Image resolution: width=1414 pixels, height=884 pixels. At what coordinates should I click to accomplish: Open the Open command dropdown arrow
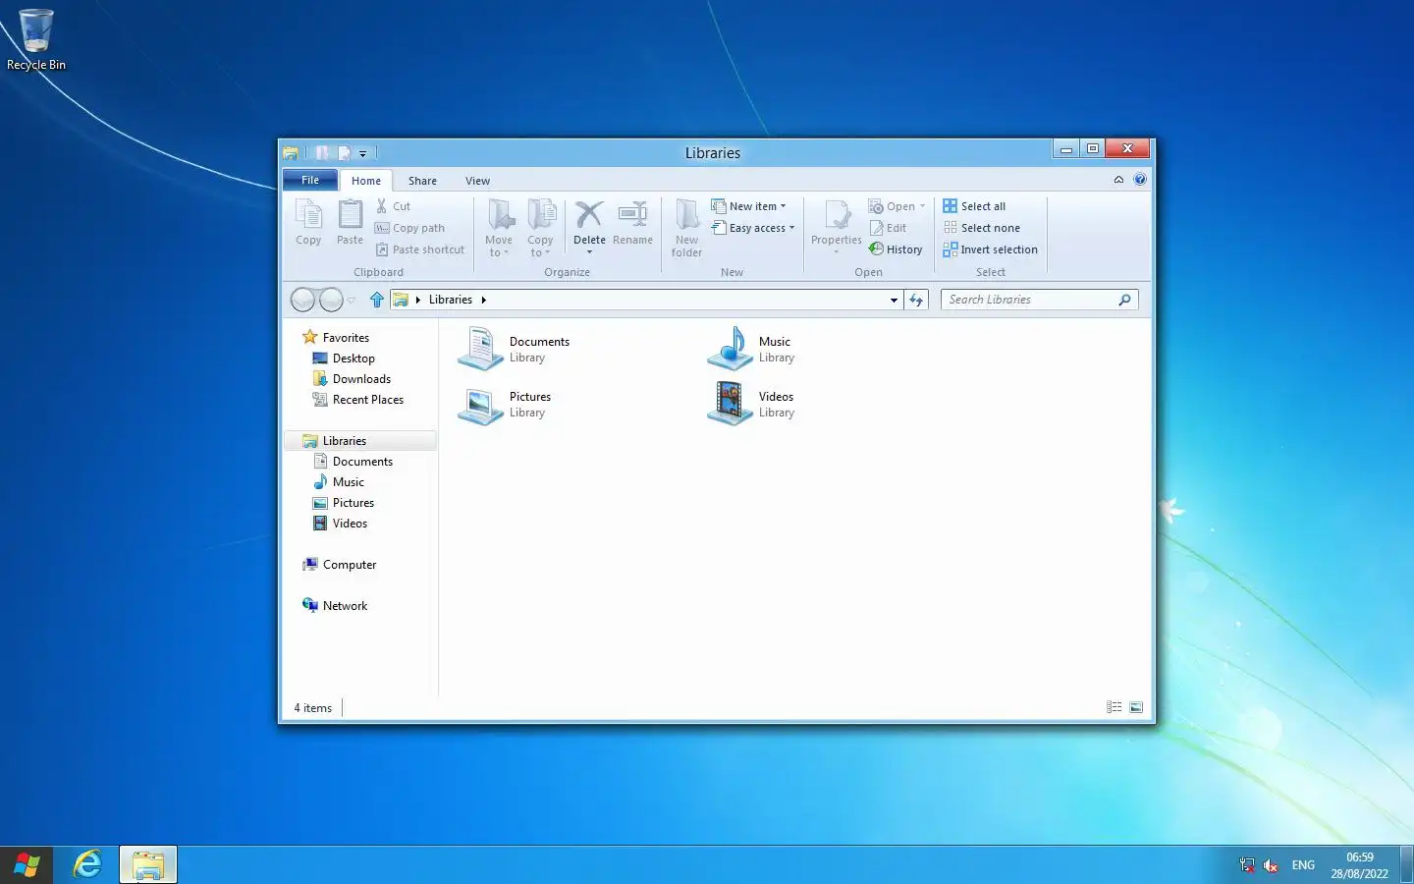point(922,206)
